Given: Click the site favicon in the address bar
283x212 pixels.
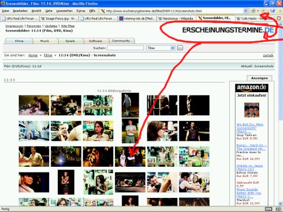Looking at the screenshot, I should [103, 11].
